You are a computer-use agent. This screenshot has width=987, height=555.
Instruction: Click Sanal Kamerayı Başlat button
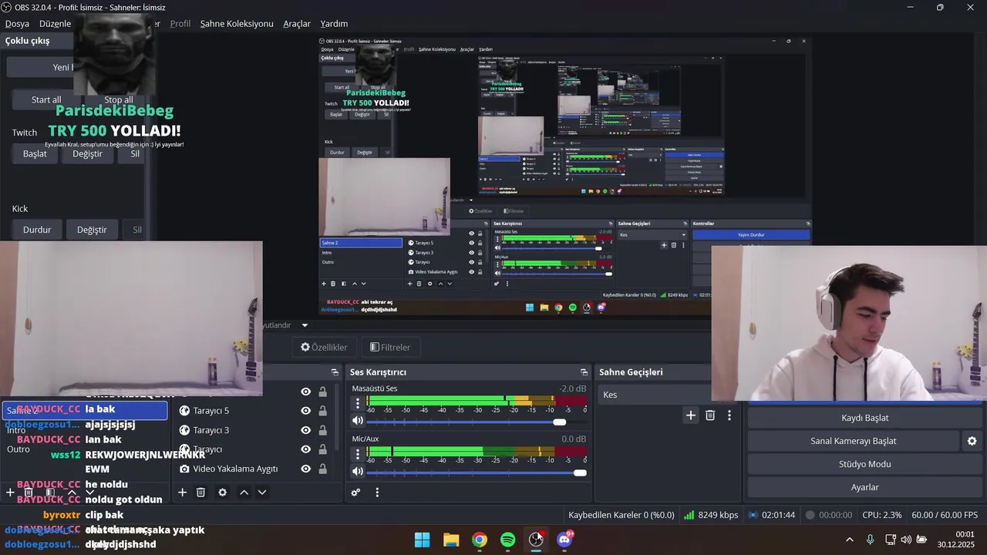853,441
